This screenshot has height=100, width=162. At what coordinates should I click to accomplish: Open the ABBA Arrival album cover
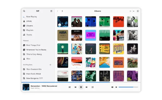77,35
